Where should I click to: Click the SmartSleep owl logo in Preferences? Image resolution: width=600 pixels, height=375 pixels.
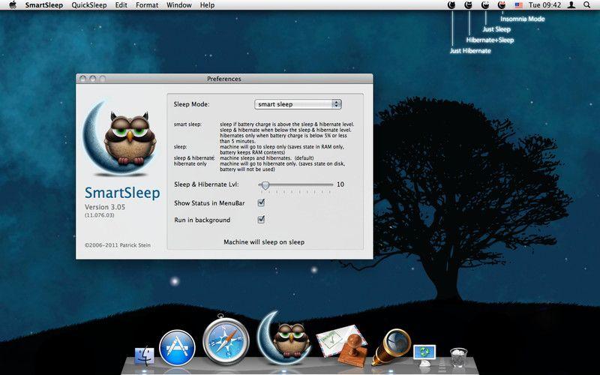[121, 139]
